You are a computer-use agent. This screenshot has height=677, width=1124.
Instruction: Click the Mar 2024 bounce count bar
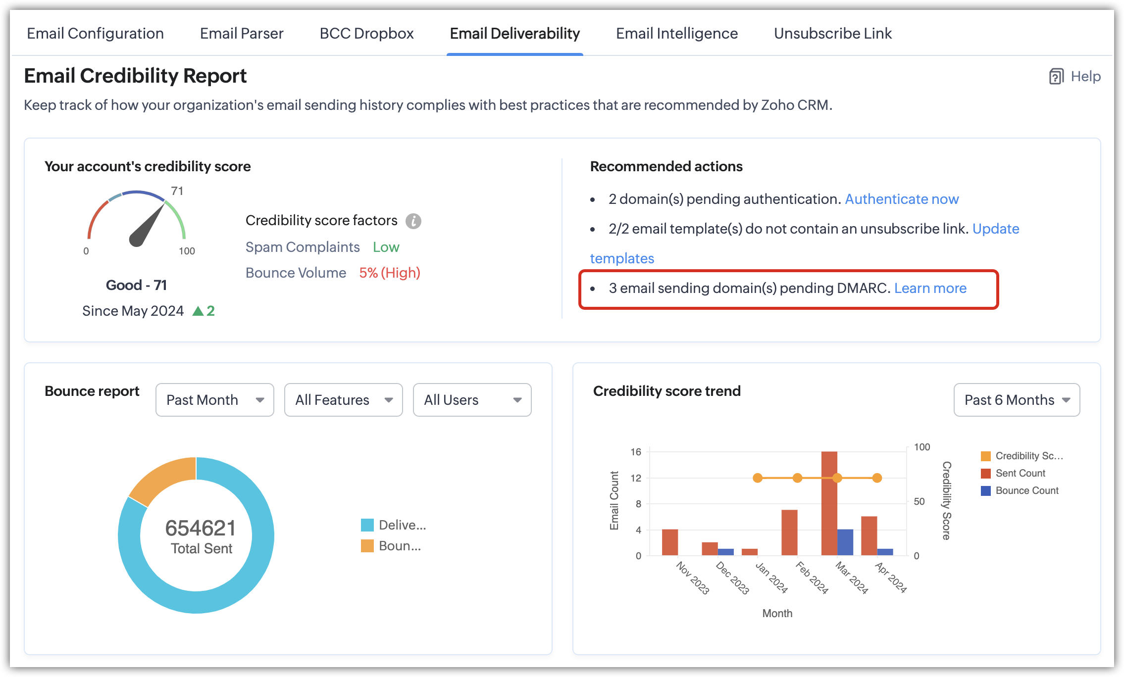[845, 542]
